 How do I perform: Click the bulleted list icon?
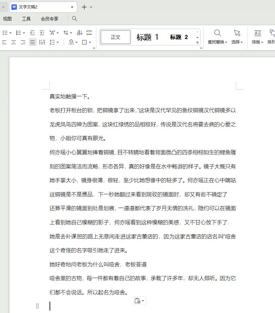point(5,33)
